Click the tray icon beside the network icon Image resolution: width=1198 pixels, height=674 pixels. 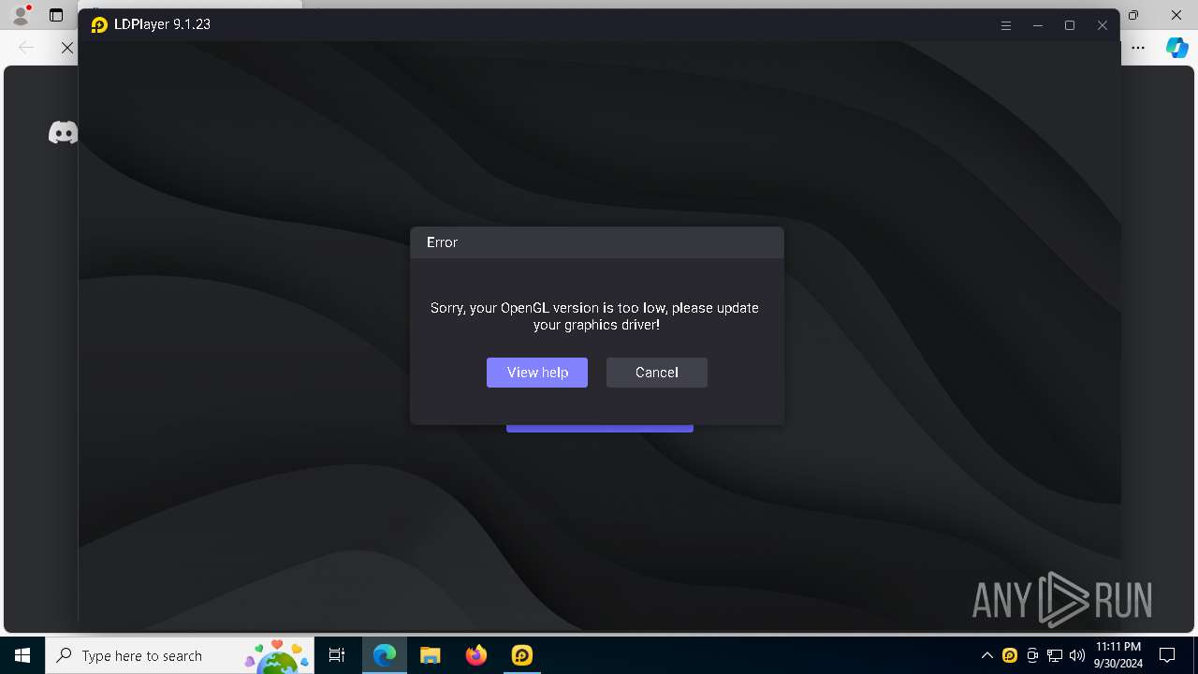(x=1032, y=655)
